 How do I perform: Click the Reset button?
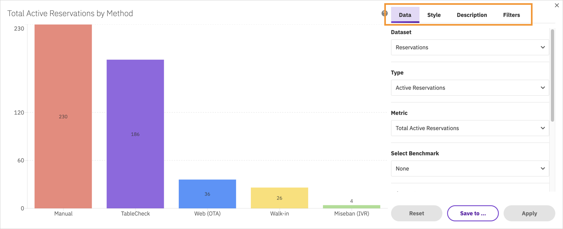click(417, 213)
